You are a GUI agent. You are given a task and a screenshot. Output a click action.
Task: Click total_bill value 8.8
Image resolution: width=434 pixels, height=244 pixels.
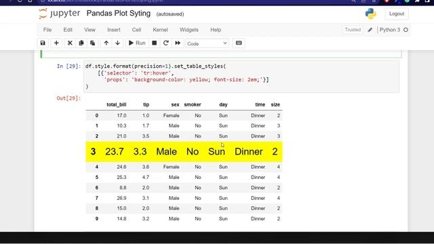pyautogui.click(x=123, y=188)
